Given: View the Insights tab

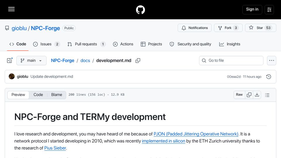Looking at the screenshot, I should click(229, 44).
